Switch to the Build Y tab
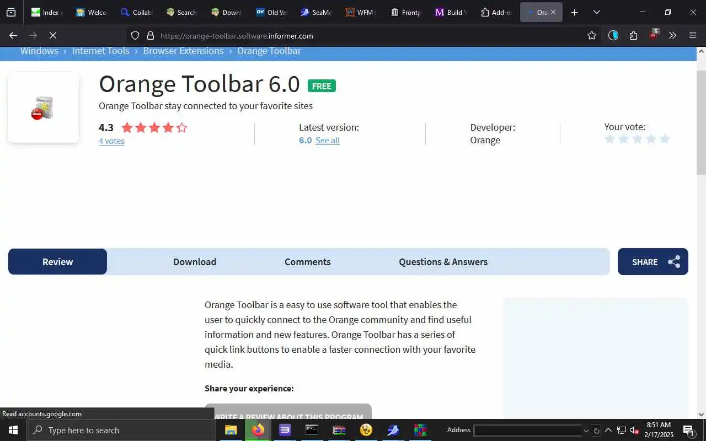Screen dimensions: 706x441 pyautogui.click(x=451, y=12)
